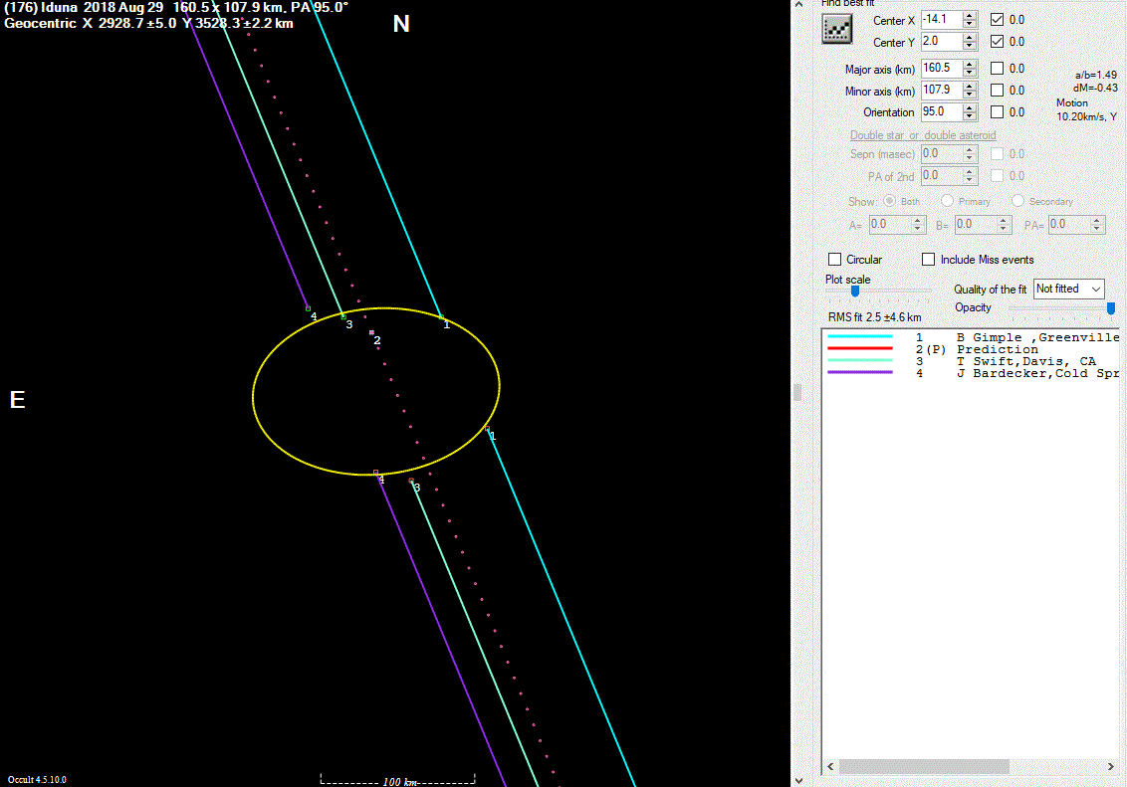Click the Orientation input field
The image size is (1127, 787).
pyautogui.click(x=942, y=112)
